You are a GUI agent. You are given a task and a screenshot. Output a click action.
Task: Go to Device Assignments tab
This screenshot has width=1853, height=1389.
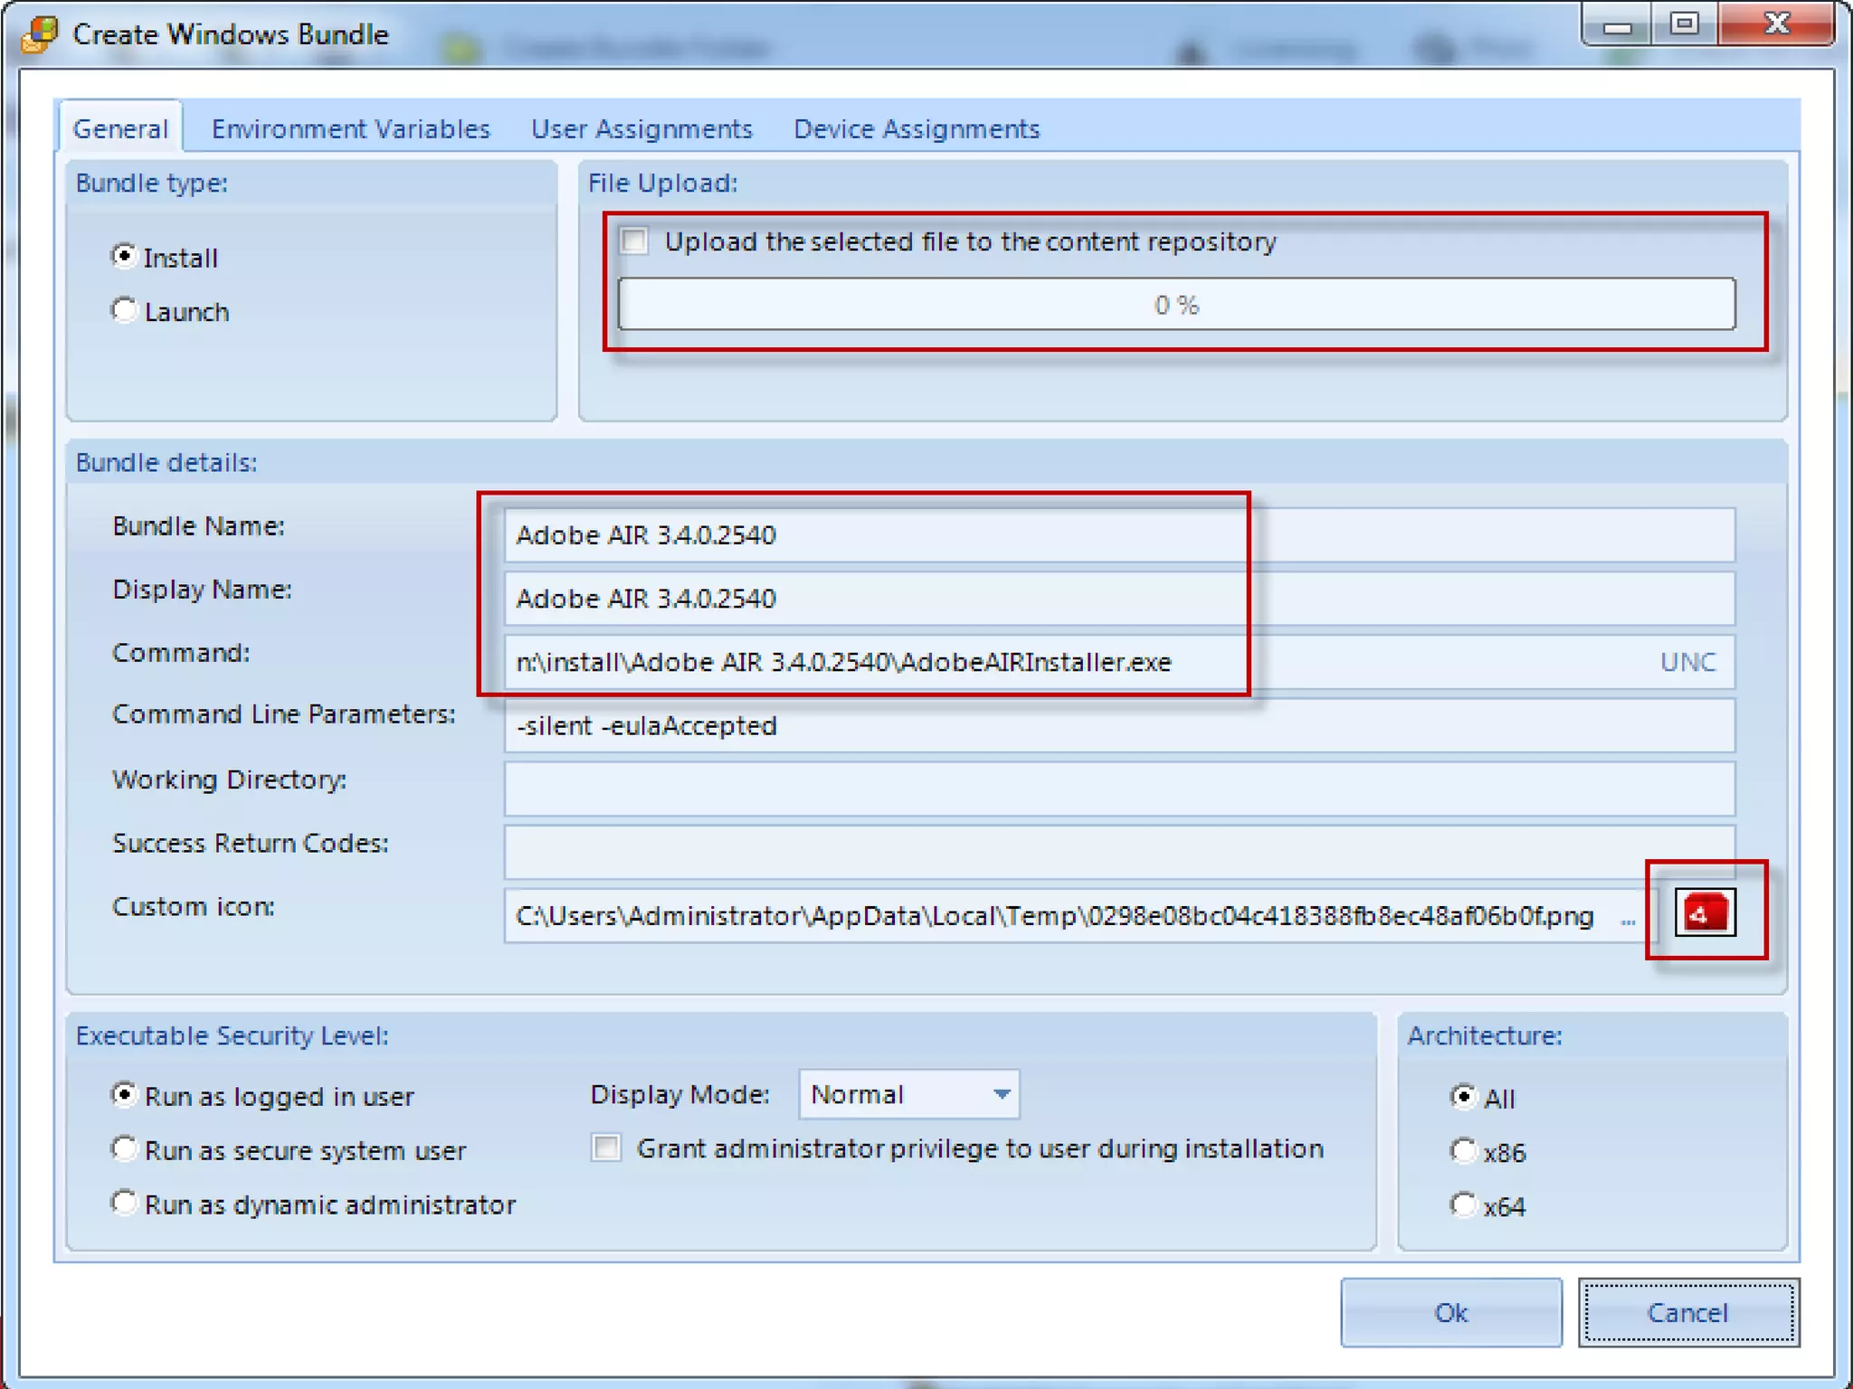pos(917,129)
